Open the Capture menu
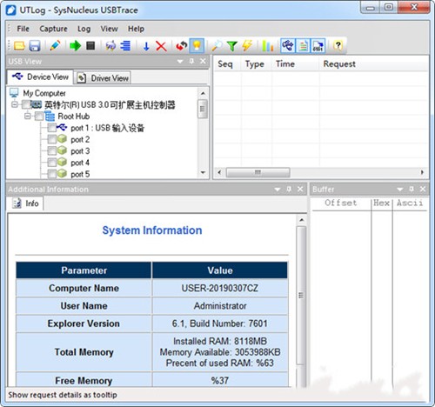The height and width of the screenshot is (407, 435). click(53, 29)
